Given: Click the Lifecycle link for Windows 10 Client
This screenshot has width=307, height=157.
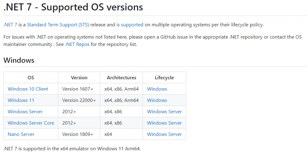Looking at the screenshot, I should [157, 89].
